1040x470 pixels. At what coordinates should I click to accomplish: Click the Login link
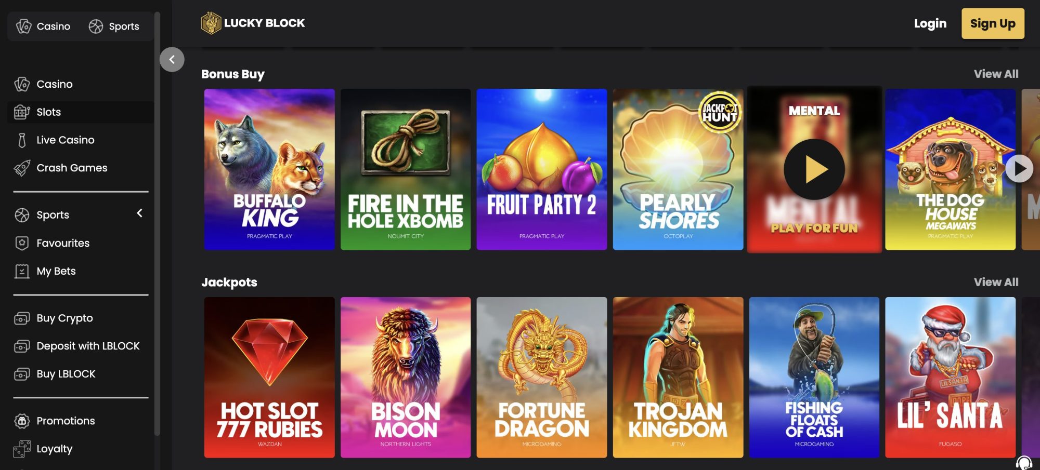click(x=930, y=23)
